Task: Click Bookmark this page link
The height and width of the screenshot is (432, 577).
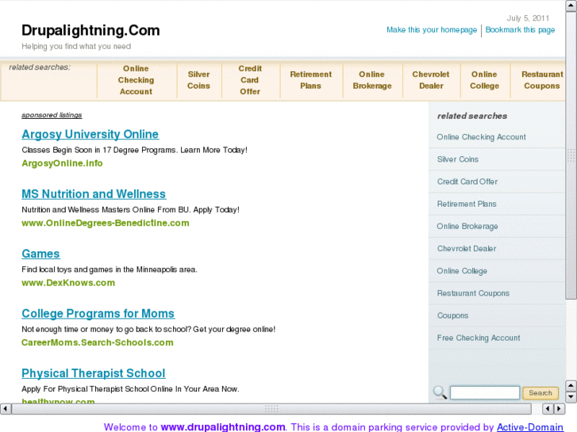Action: coord(520,30)
